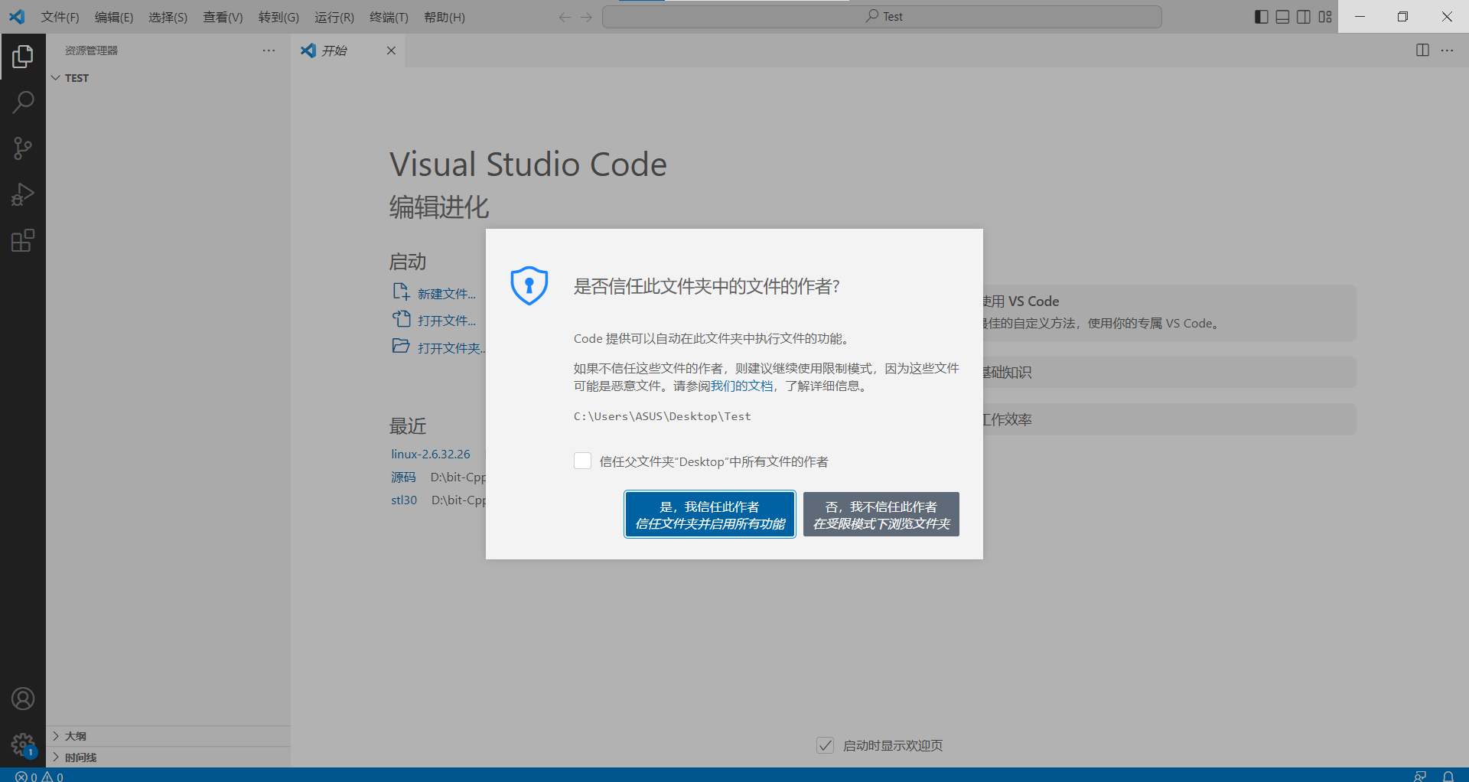The width and height of the screenshot is (1469, 782).
Task: Open the 终端(T) menu
Action: [x=389, y=17]
